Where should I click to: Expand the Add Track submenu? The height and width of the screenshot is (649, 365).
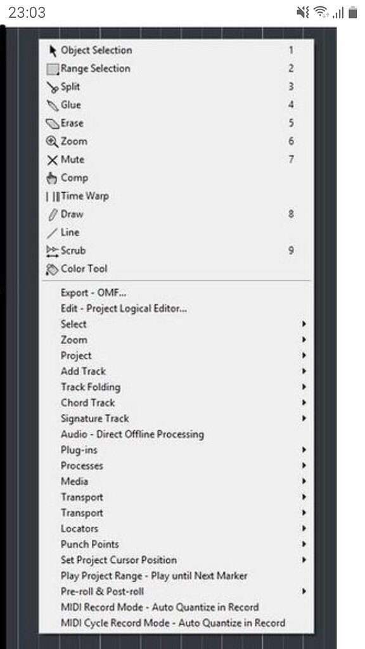pyautogui.click(x=176, y=371)
